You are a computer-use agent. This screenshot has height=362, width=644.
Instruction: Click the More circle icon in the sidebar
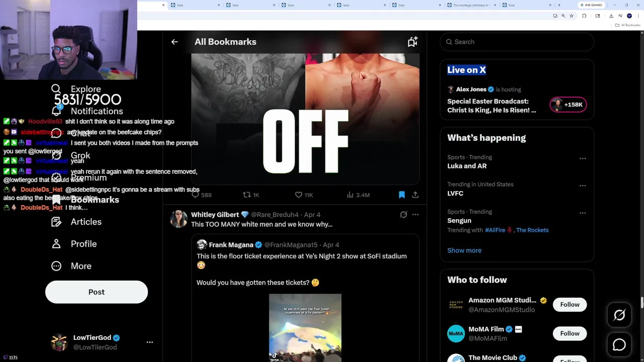[x=56, y=266]
